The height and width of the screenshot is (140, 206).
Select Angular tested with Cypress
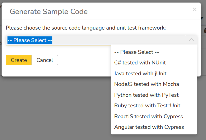tap(149, 127)
